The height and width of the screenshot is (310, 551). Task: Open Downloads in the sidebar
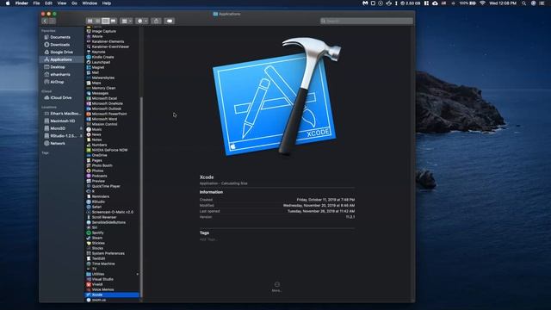pyautogui.click(x=60, y=45)
